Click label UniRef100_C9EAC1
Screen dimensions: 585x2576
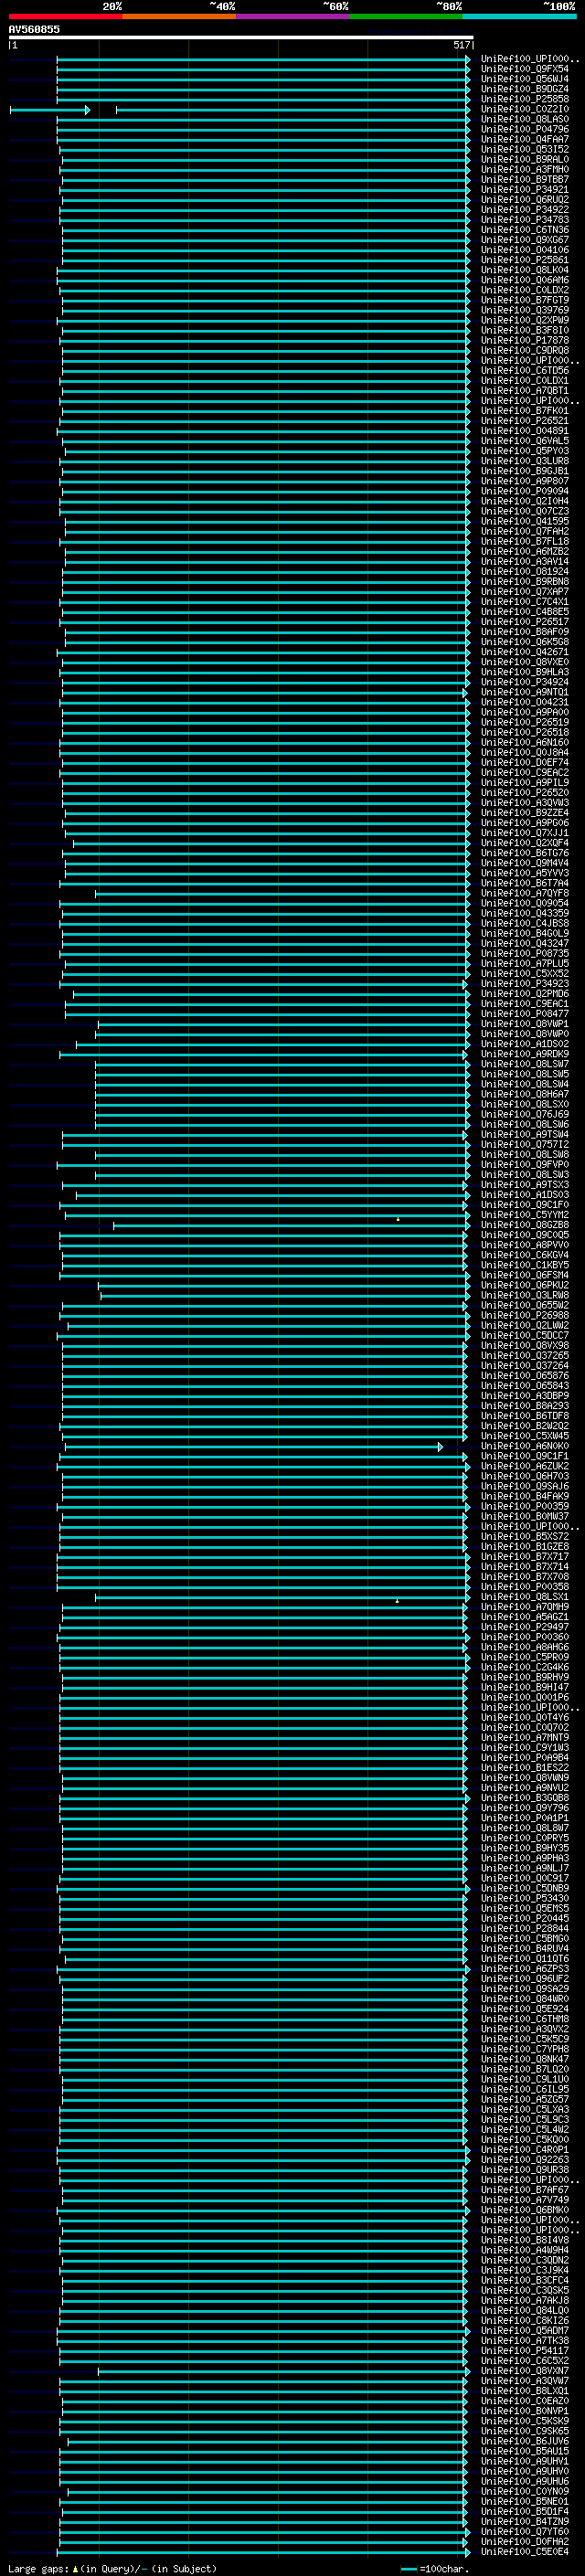525,1004
